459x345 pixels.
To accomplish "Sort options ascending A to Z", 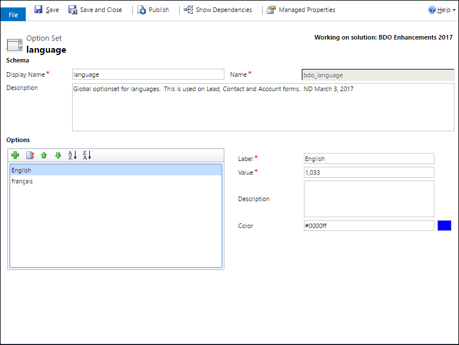I will (x=72, y=155).
